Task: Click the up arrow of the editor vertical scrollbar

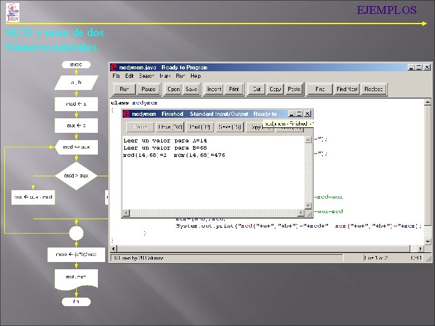Action: click(428, 102)
